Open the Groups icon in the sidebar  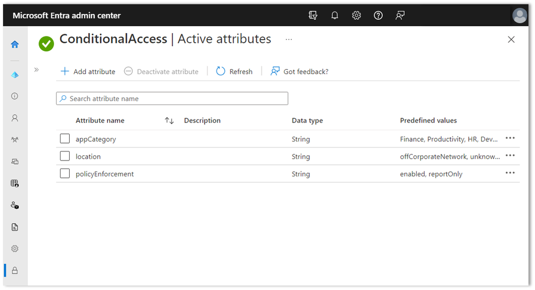(x=15, y=140)
